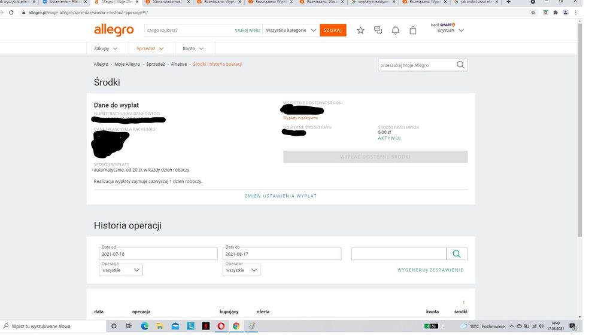Open Task View on taskbar
The height and width of the screenshot is (336, 598).
[x=129, y=326]
